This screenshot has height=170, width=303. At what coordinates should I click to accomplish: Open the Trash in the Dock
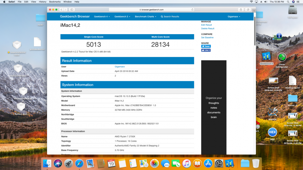pos(256,163)
